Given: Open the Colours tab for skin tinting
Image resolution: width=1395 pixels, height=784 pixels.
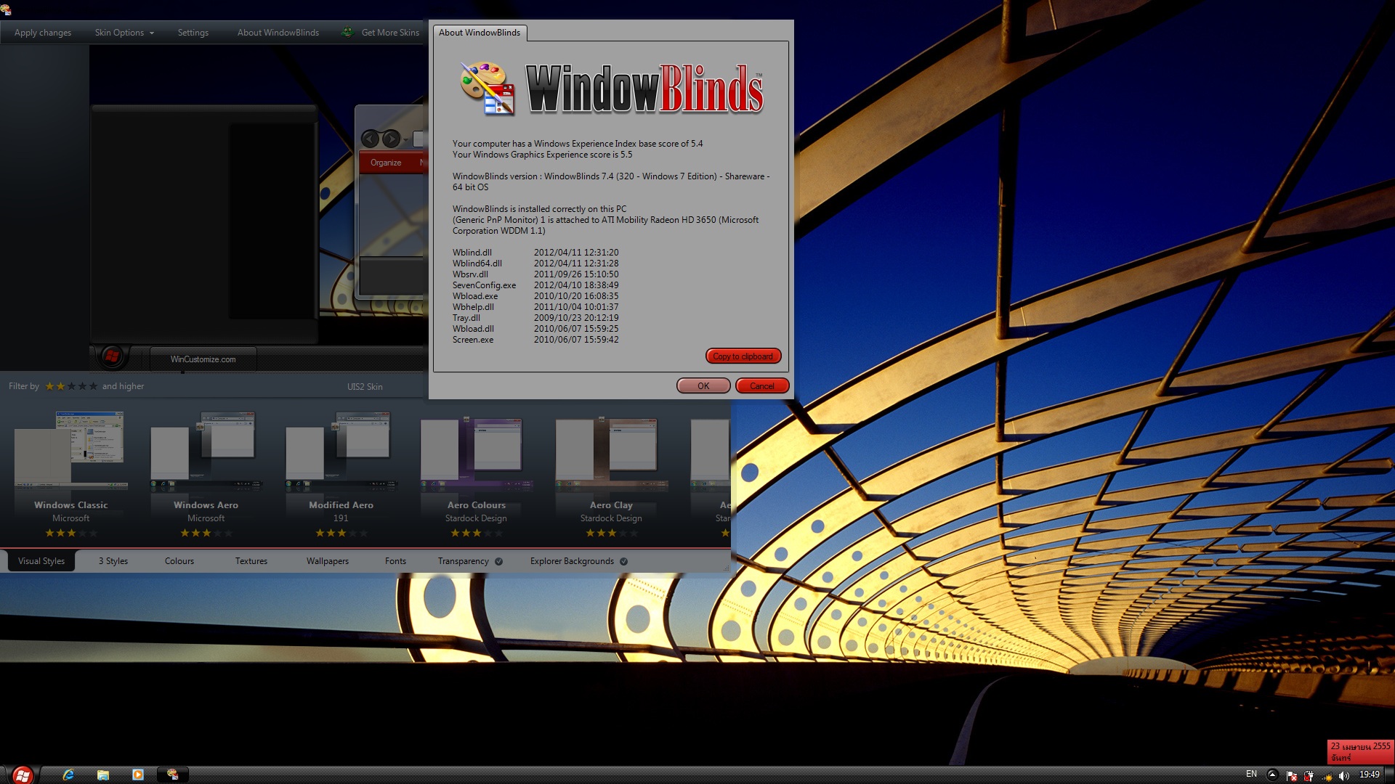Looking at the screenshot, I should 179,561.
